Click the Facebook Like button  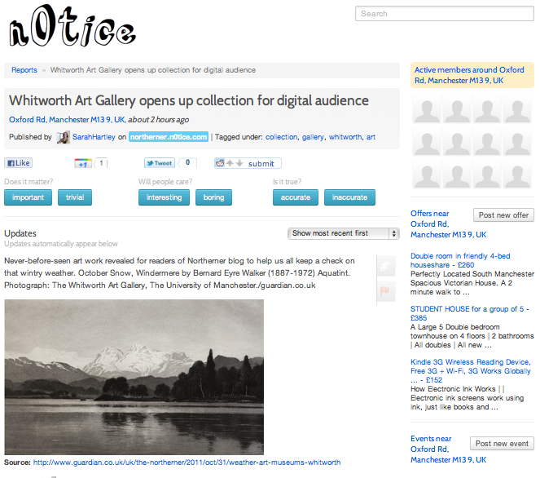click(x=18, y=163)
